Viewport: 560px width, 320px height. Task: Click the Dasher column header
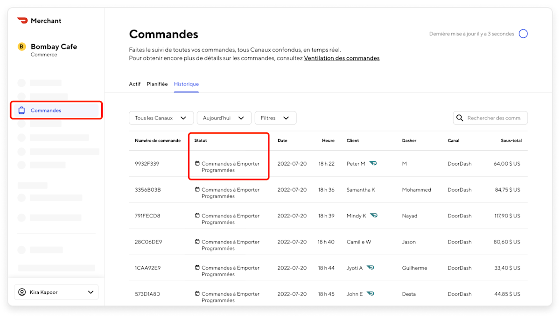409,140
